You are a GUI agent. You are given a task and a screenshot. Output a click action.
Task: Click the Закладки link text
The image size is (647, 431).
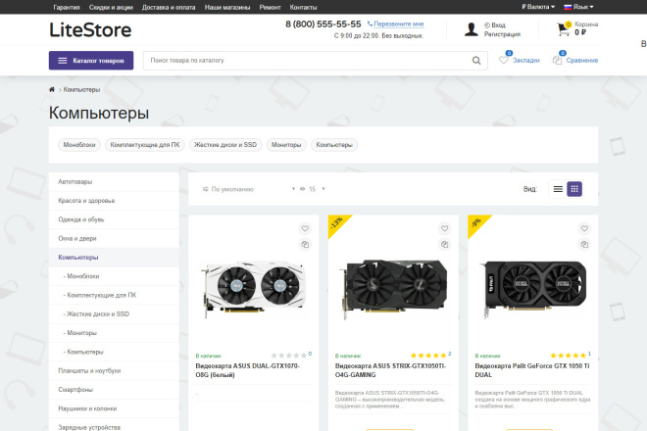click(x=526, y=60)
